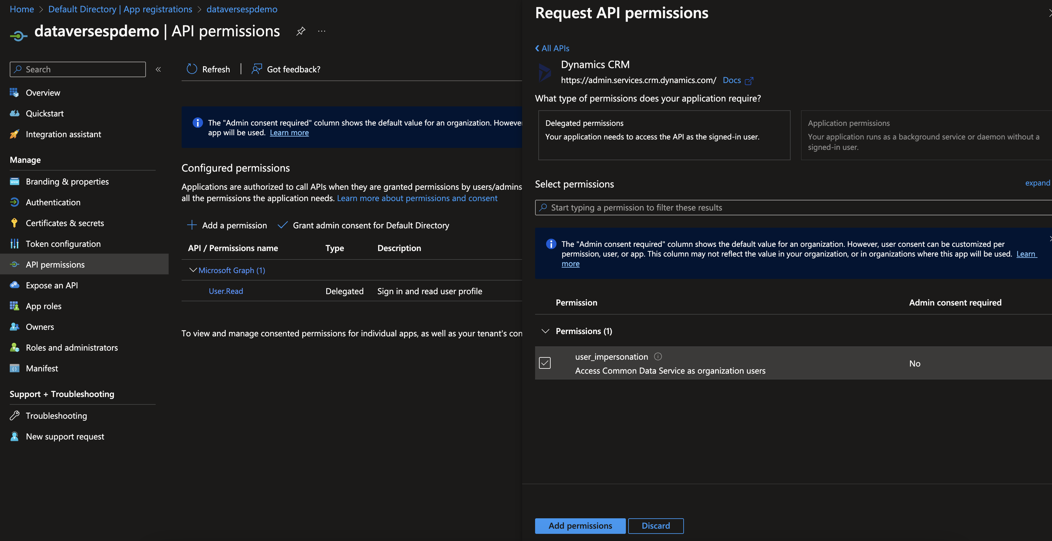Click the sidebar Search input field
1052x541 pixels.
point(78,69)
